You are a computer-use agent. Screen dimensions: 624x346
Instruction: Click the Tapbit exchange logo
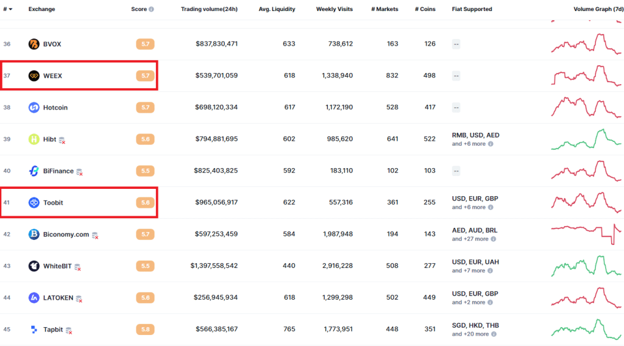click(x=34, y=330)
